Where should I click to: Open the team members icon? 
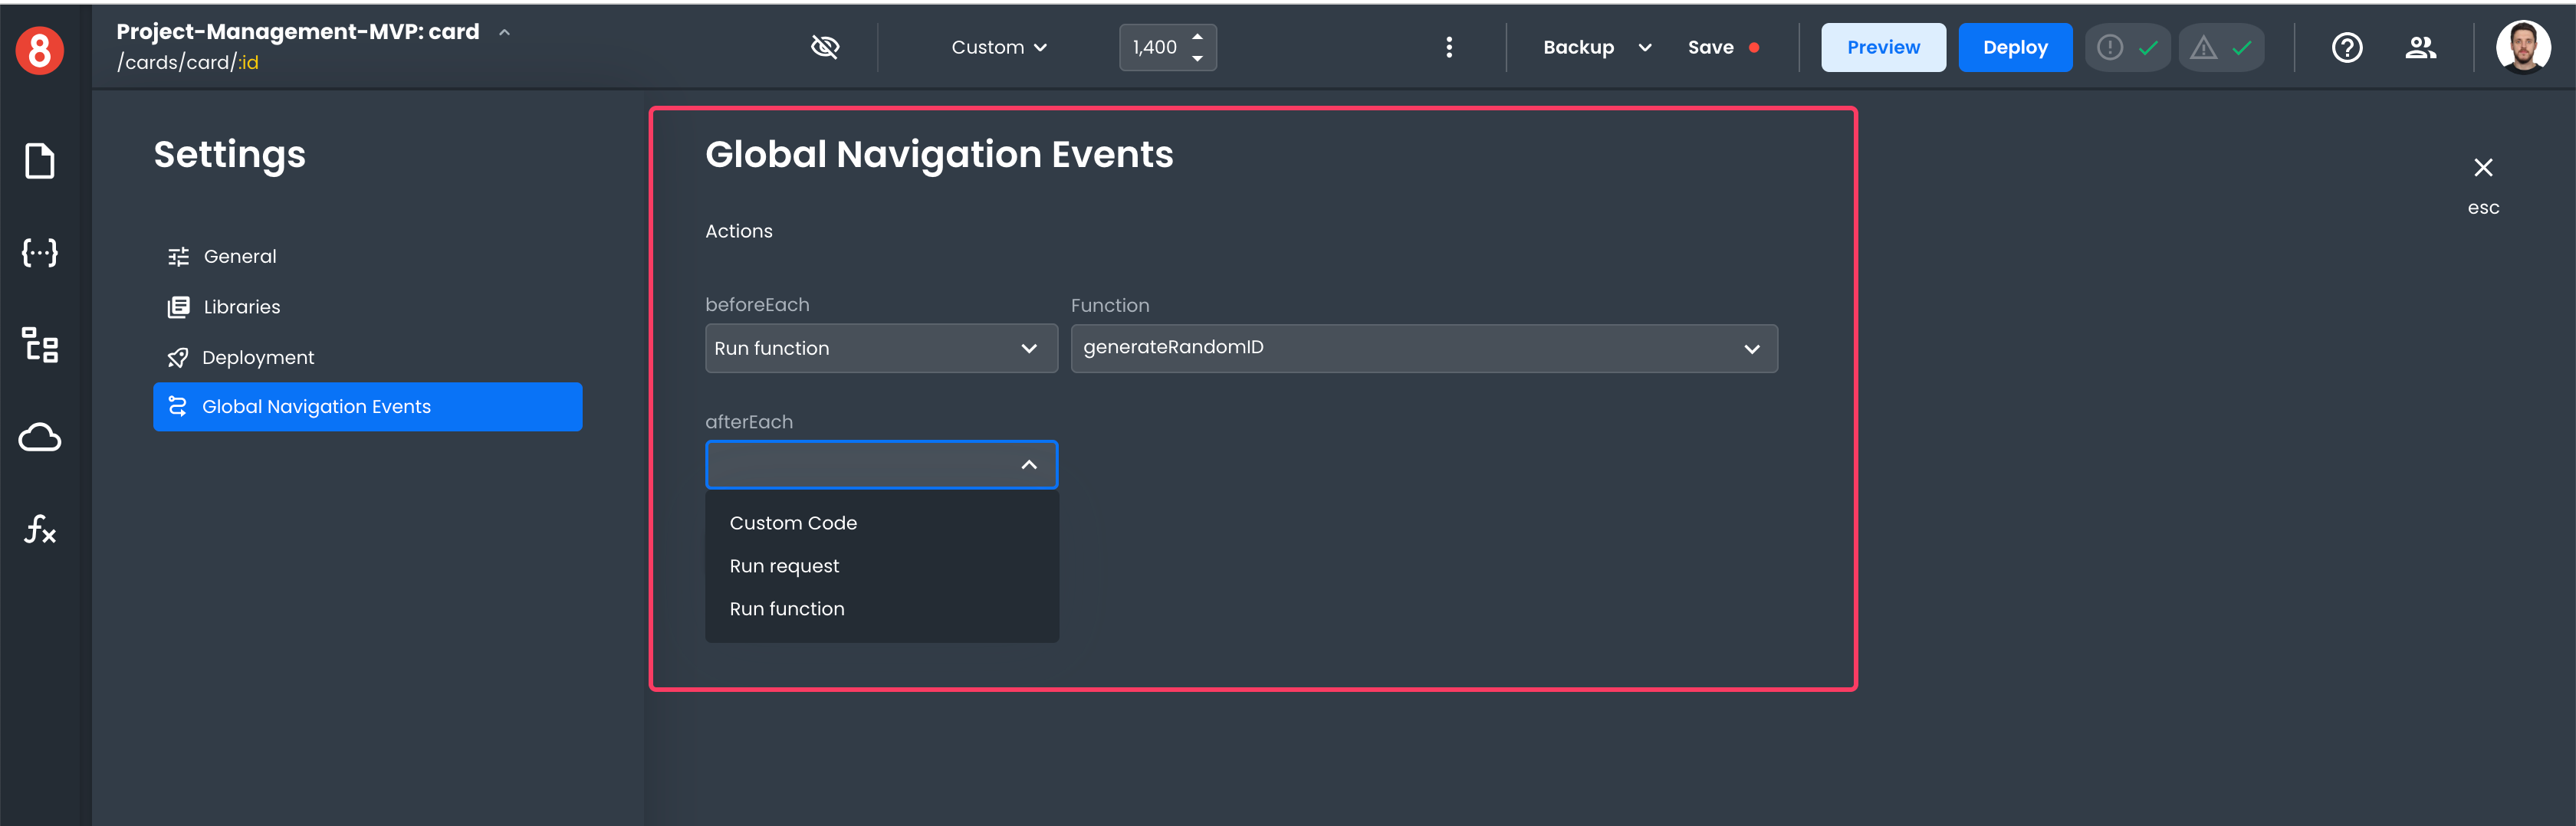pos(2420,47)
